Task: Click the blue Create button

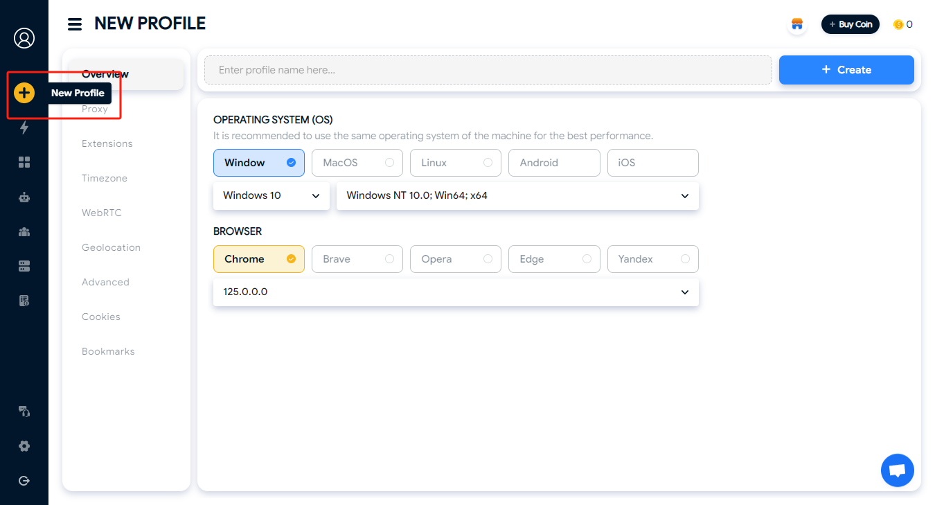Action: (846, 70)
